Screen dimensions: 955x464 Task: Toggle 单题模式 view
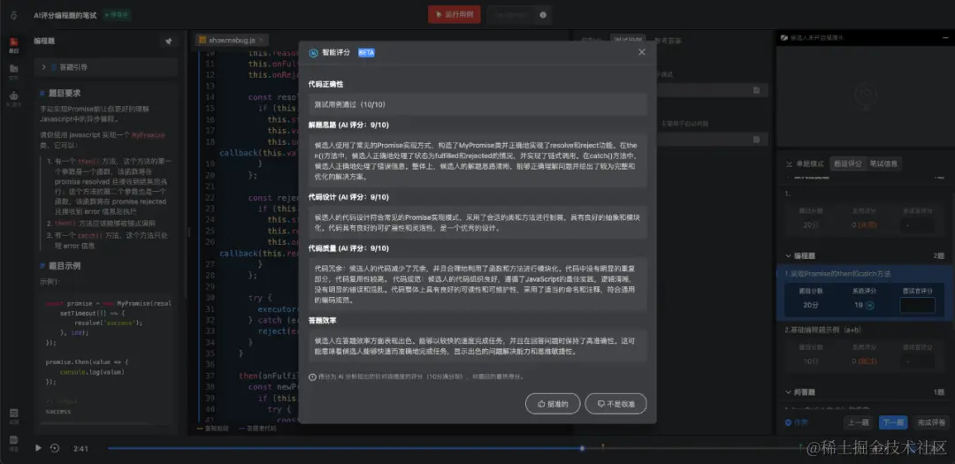click(806, 164)
